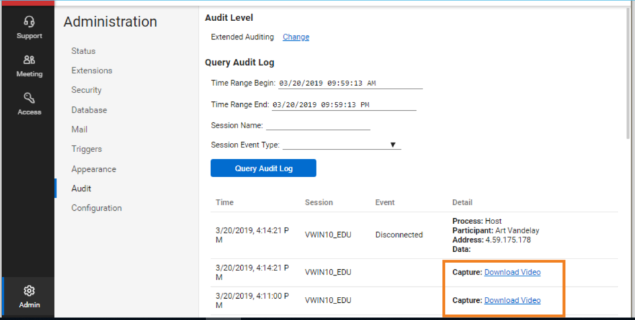635x320 pixels.
Task: Click the Query Audit Log button
Action: 263,169
